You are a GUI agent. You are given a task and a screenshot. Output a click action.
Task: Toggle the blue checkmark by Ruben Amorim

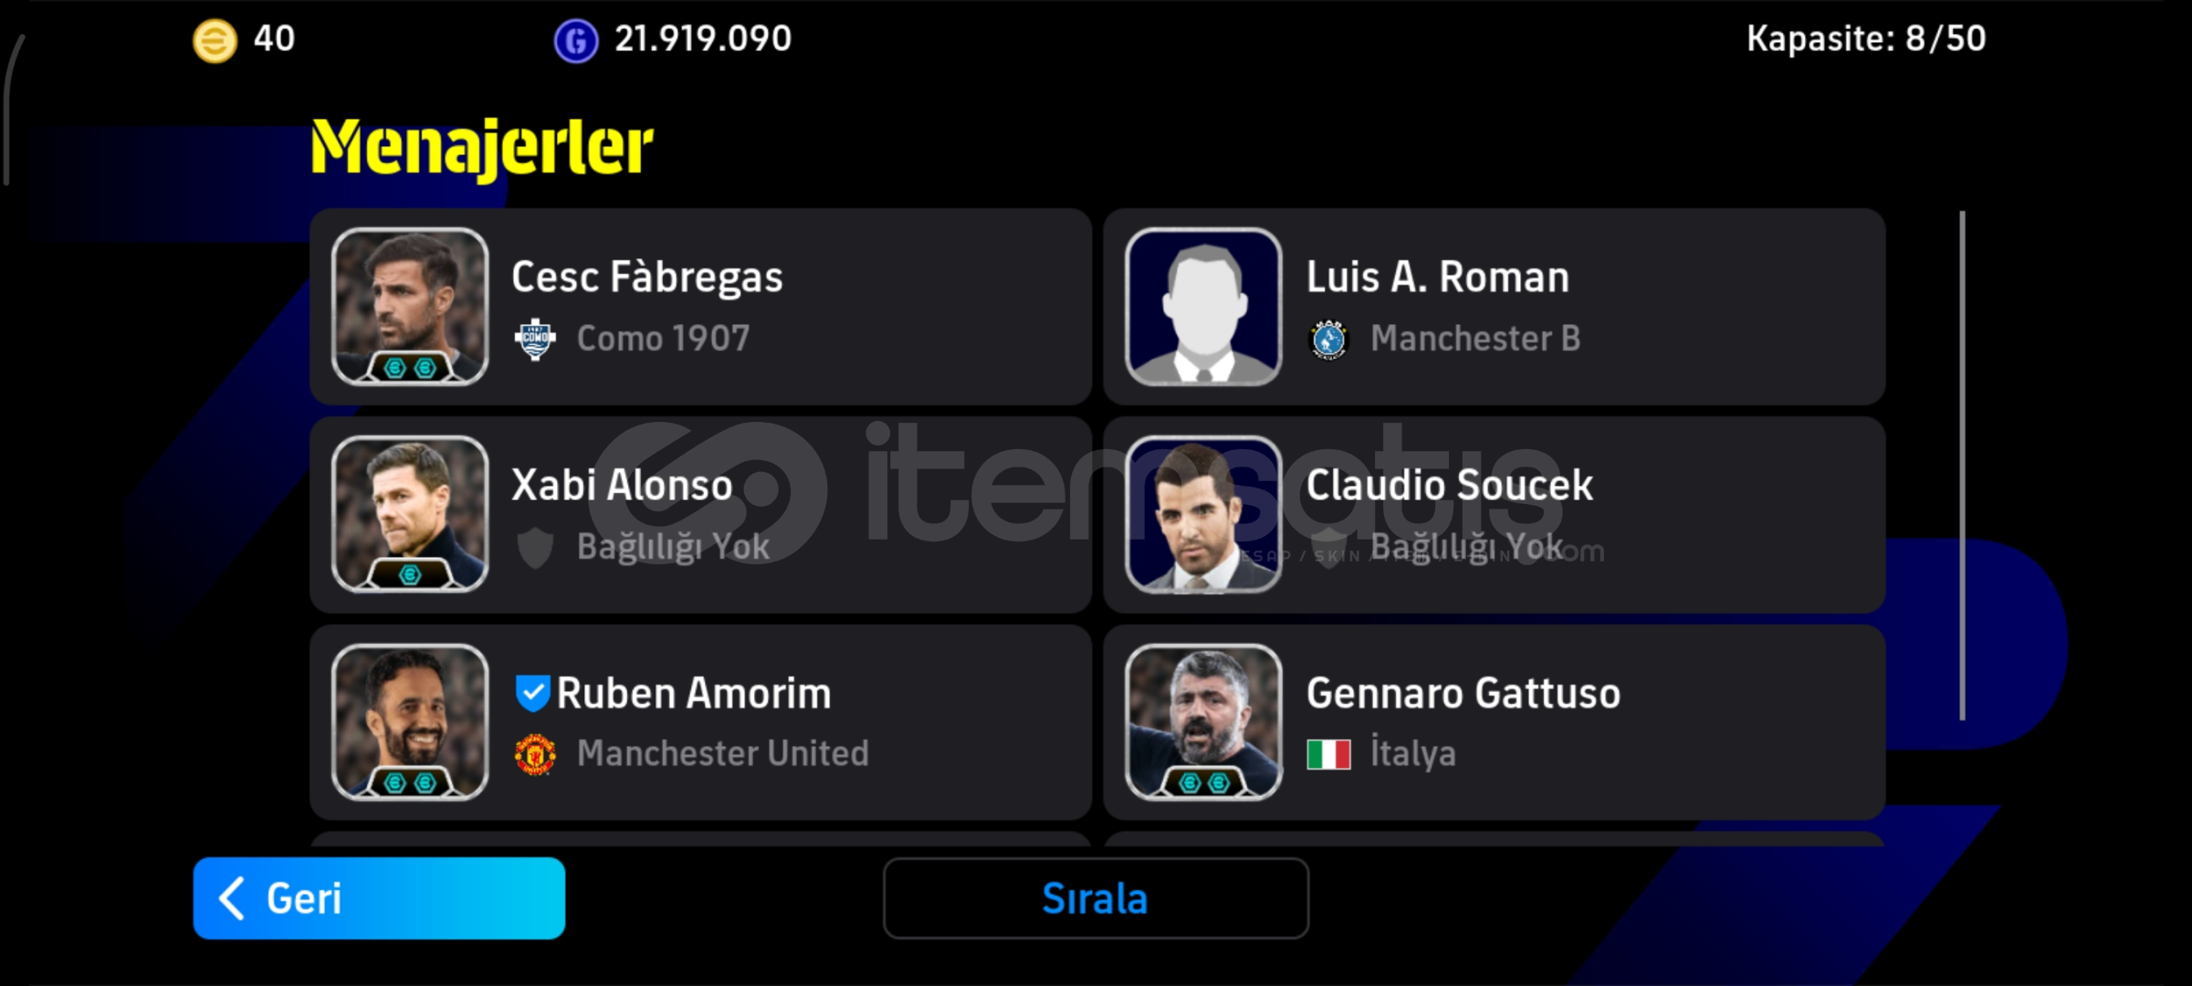(532, 694)
